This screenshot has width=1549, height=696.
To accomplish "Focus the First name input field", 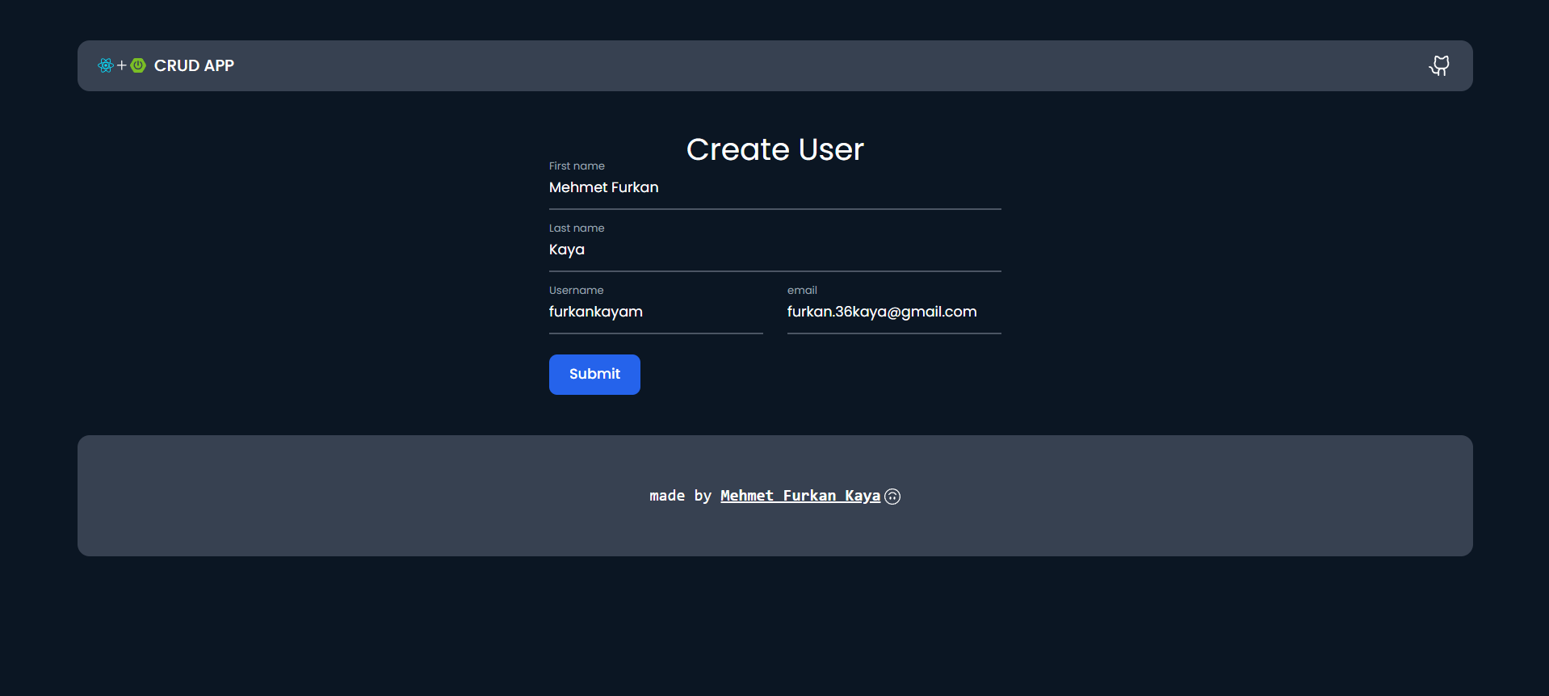I will click(775, 188).
